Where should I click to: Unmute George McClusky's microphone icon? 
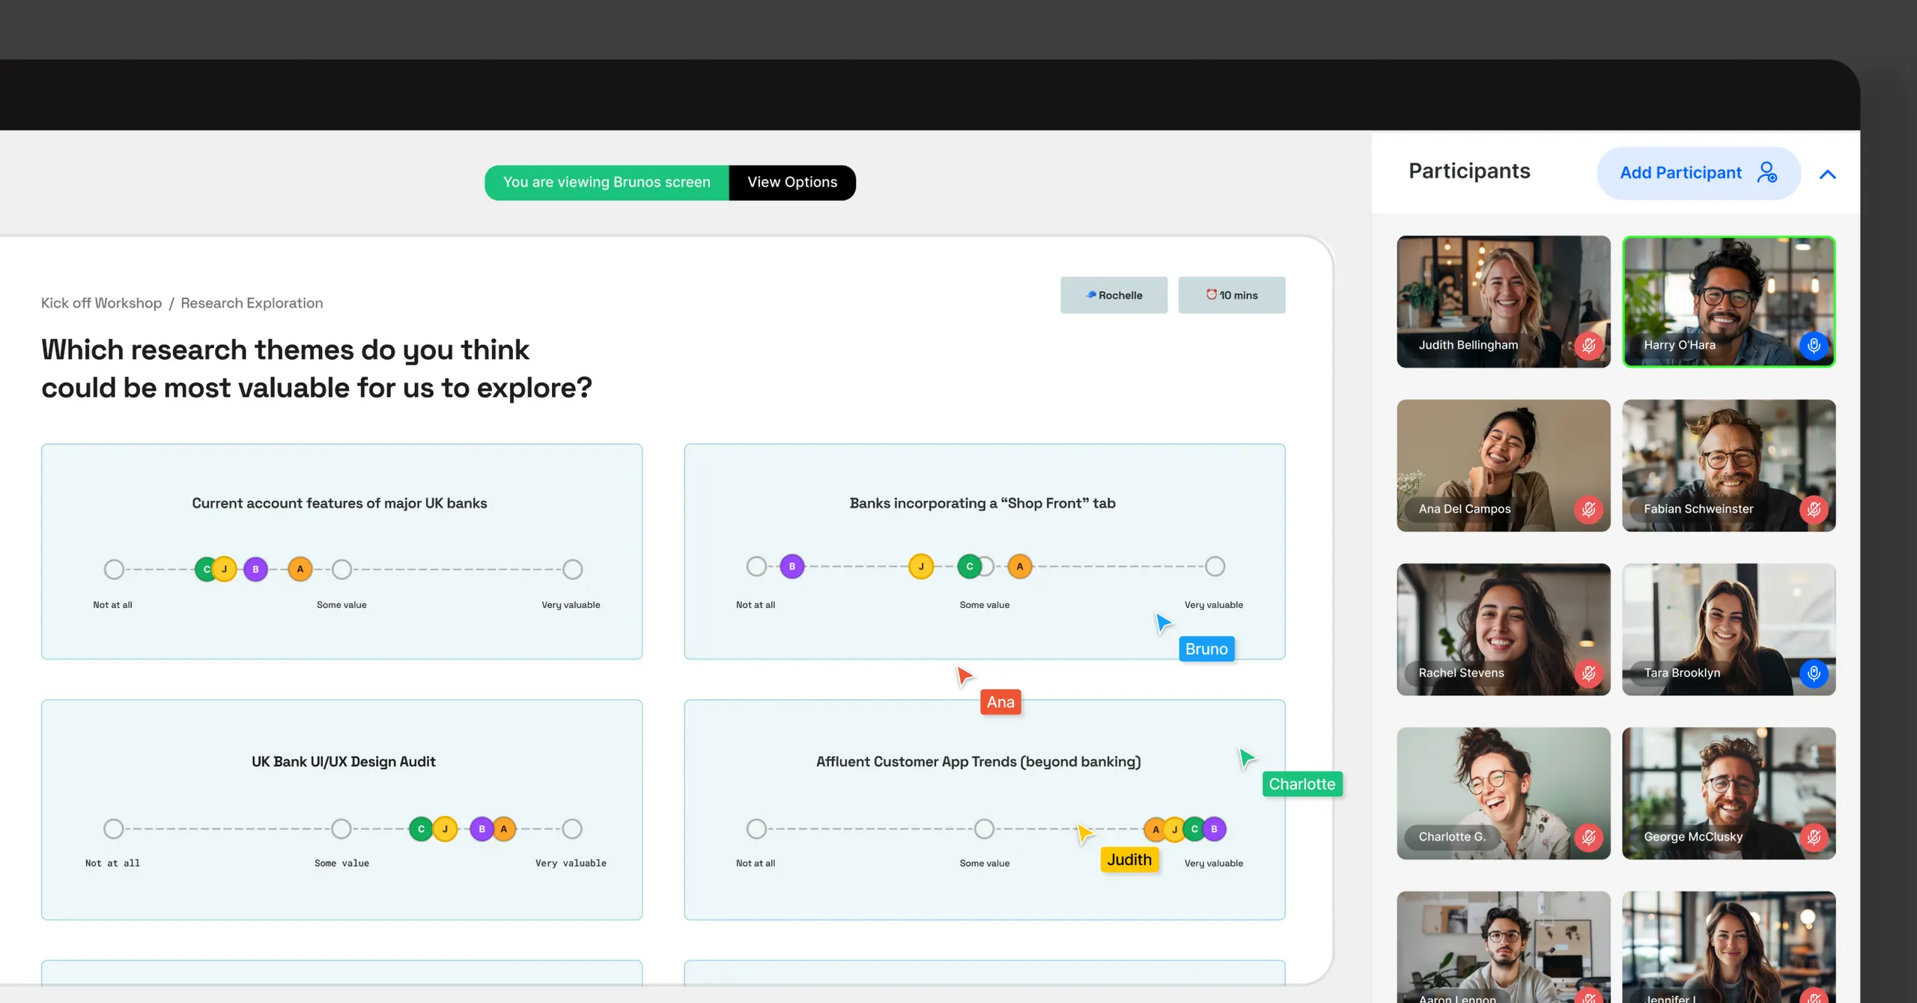[1814, 838]
